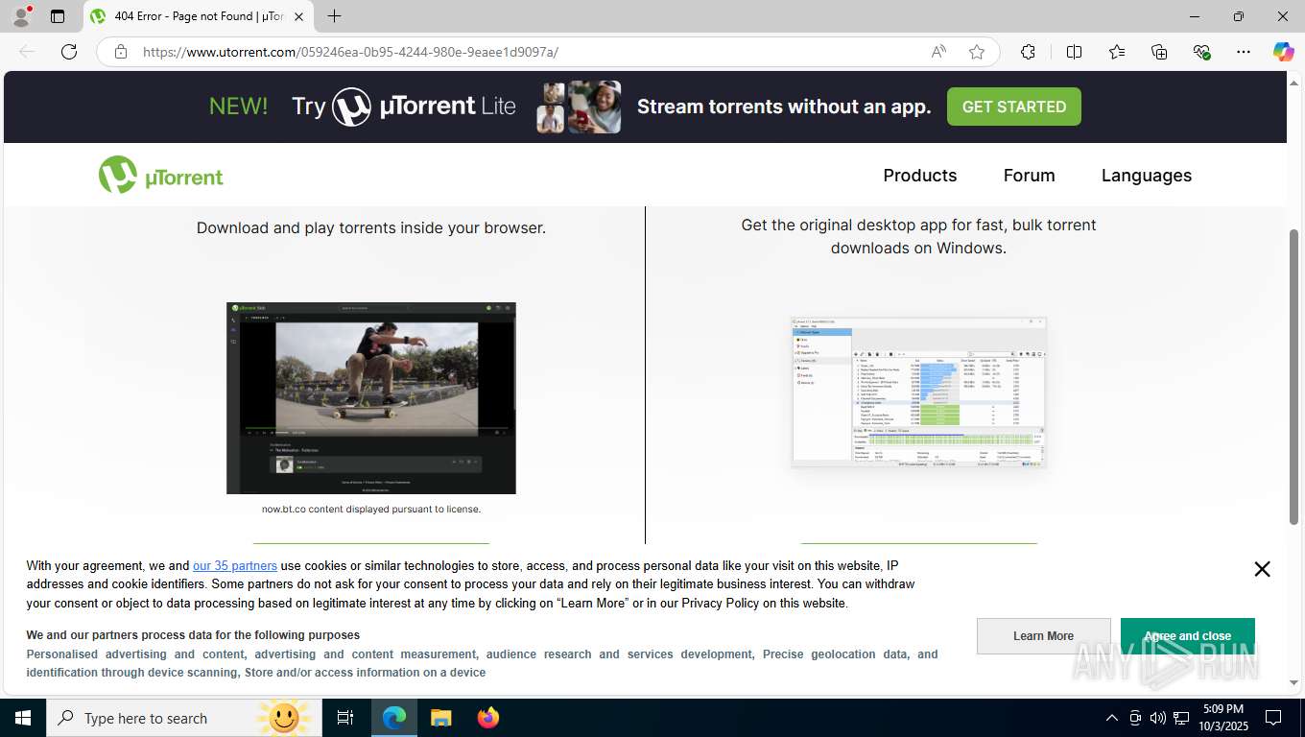Click the µTorrent site logo
The width and height of the screenshot is (1305, 737).
tap(161, 176)
